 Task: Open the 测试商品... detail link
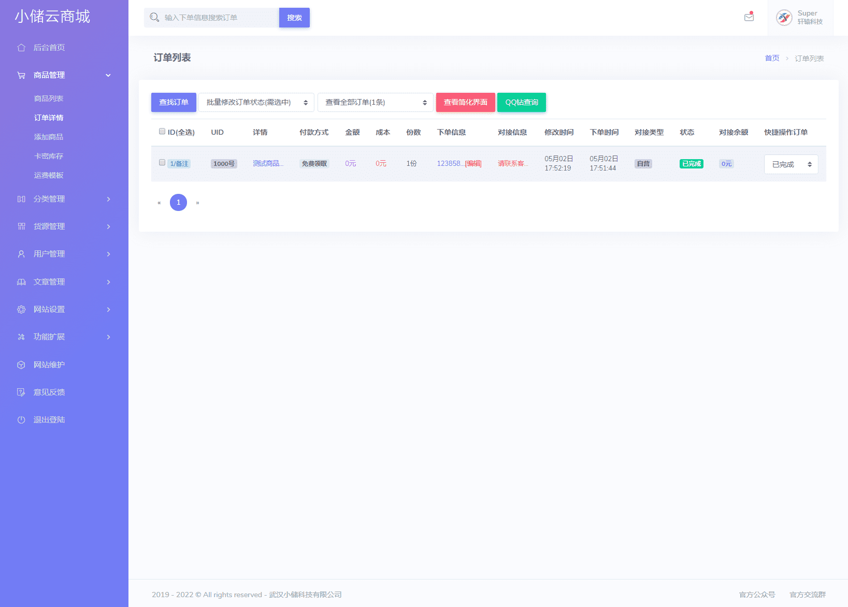(x=268, y=163)
